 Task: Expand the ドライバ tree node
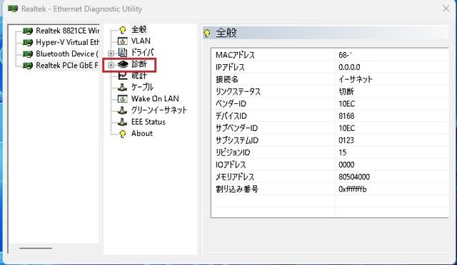[111, 53]
